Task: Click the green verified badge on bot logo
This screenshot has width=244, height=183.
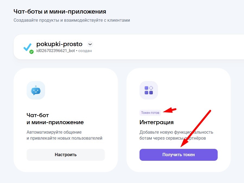Action: pyautogui.click(x=31, y=52)
